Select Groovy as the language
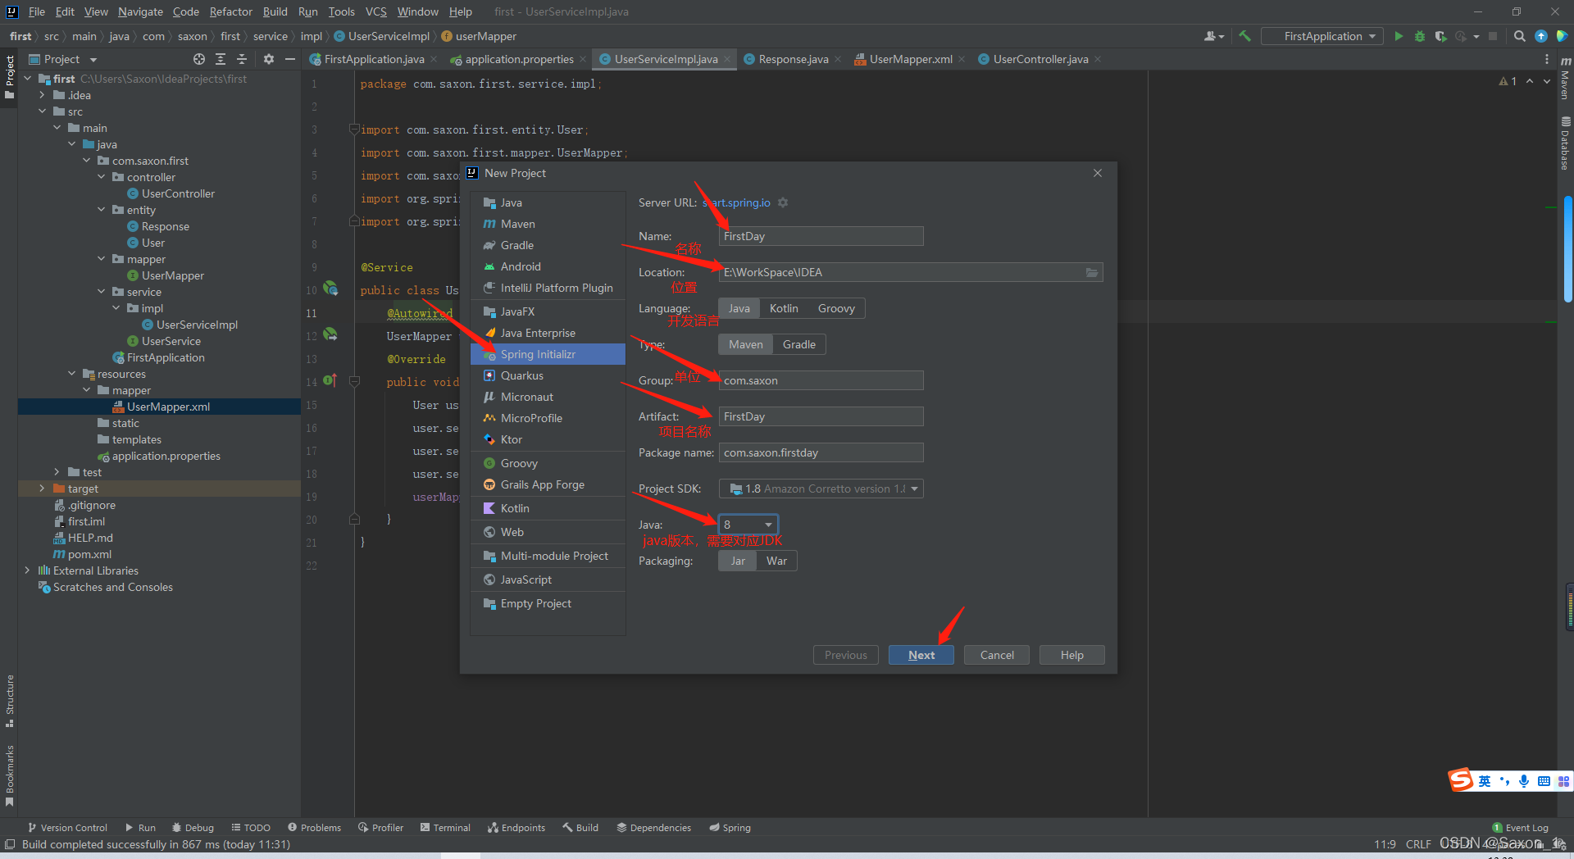 coord(836,308)
